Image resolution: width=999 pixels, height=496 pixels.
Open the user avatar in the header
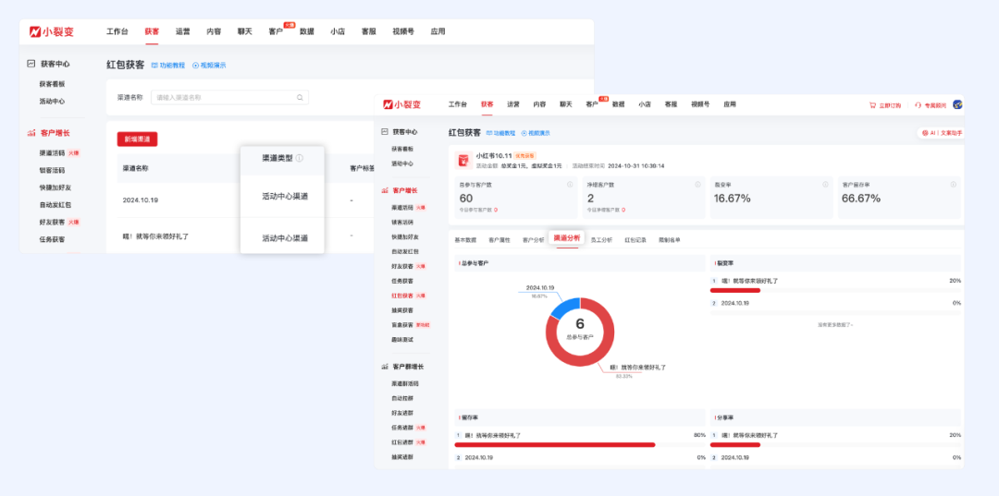click(957, 105)
